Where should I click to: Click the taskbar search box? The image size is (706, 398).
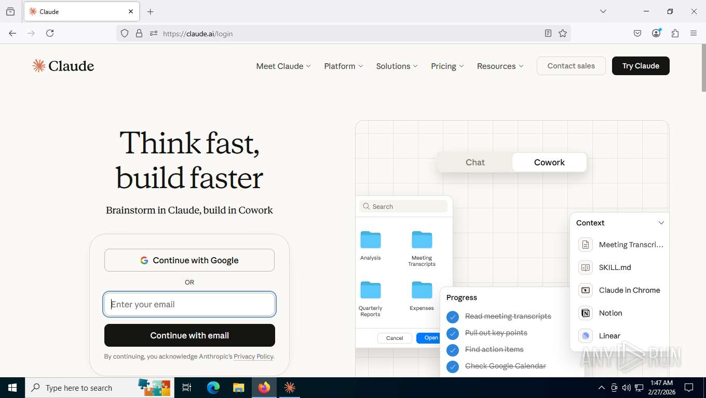coord(99,388)
